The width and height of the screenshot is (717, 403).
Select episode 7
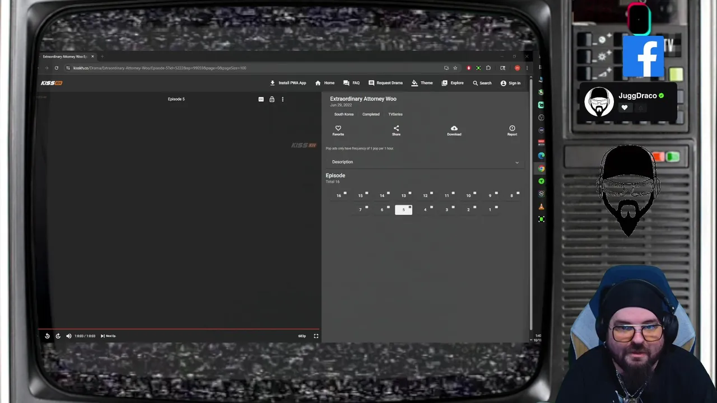[x=360, y=210]
